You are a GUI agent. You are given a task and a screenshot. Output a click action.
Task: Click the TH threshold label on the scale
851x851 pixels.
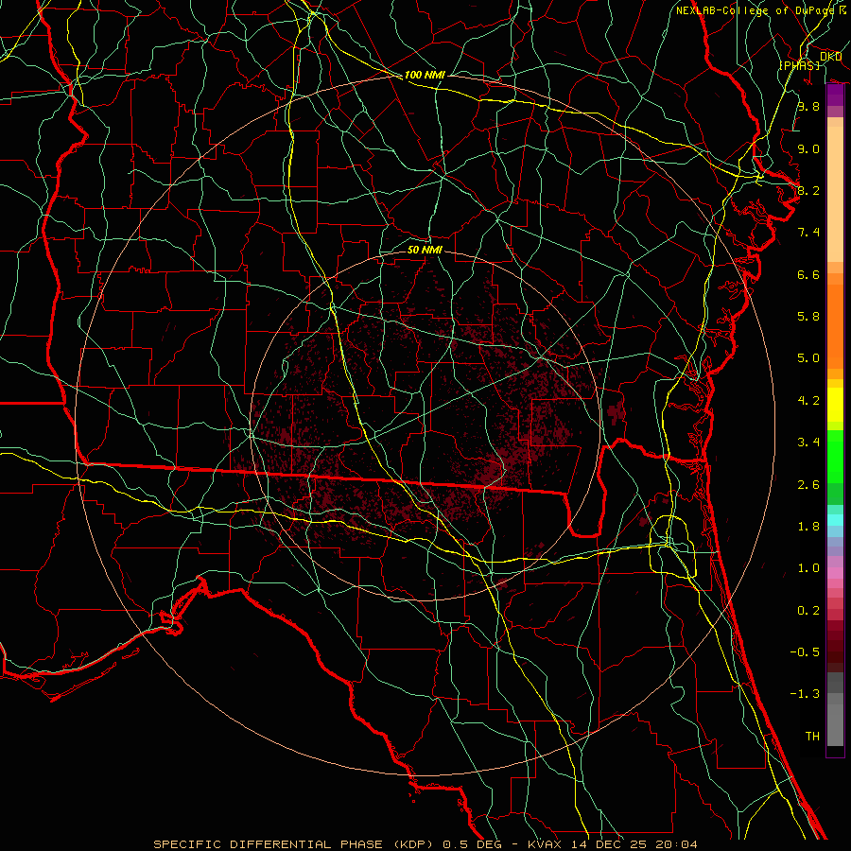coord(812,737)
